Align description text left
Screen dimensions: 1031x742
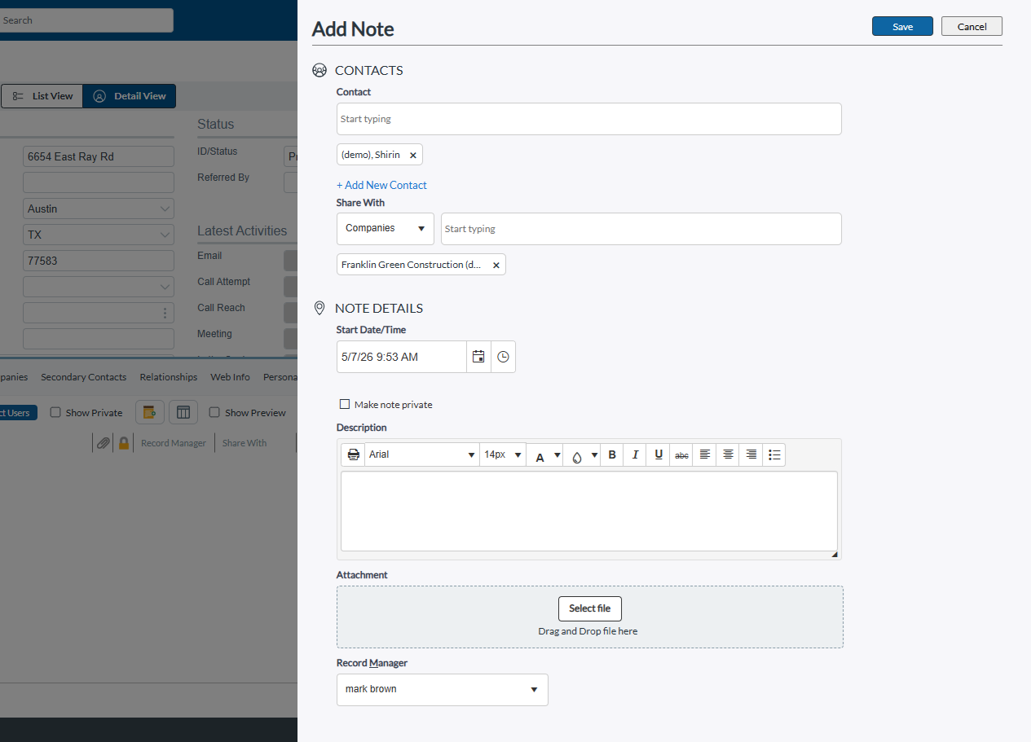[x=705, y=454]
